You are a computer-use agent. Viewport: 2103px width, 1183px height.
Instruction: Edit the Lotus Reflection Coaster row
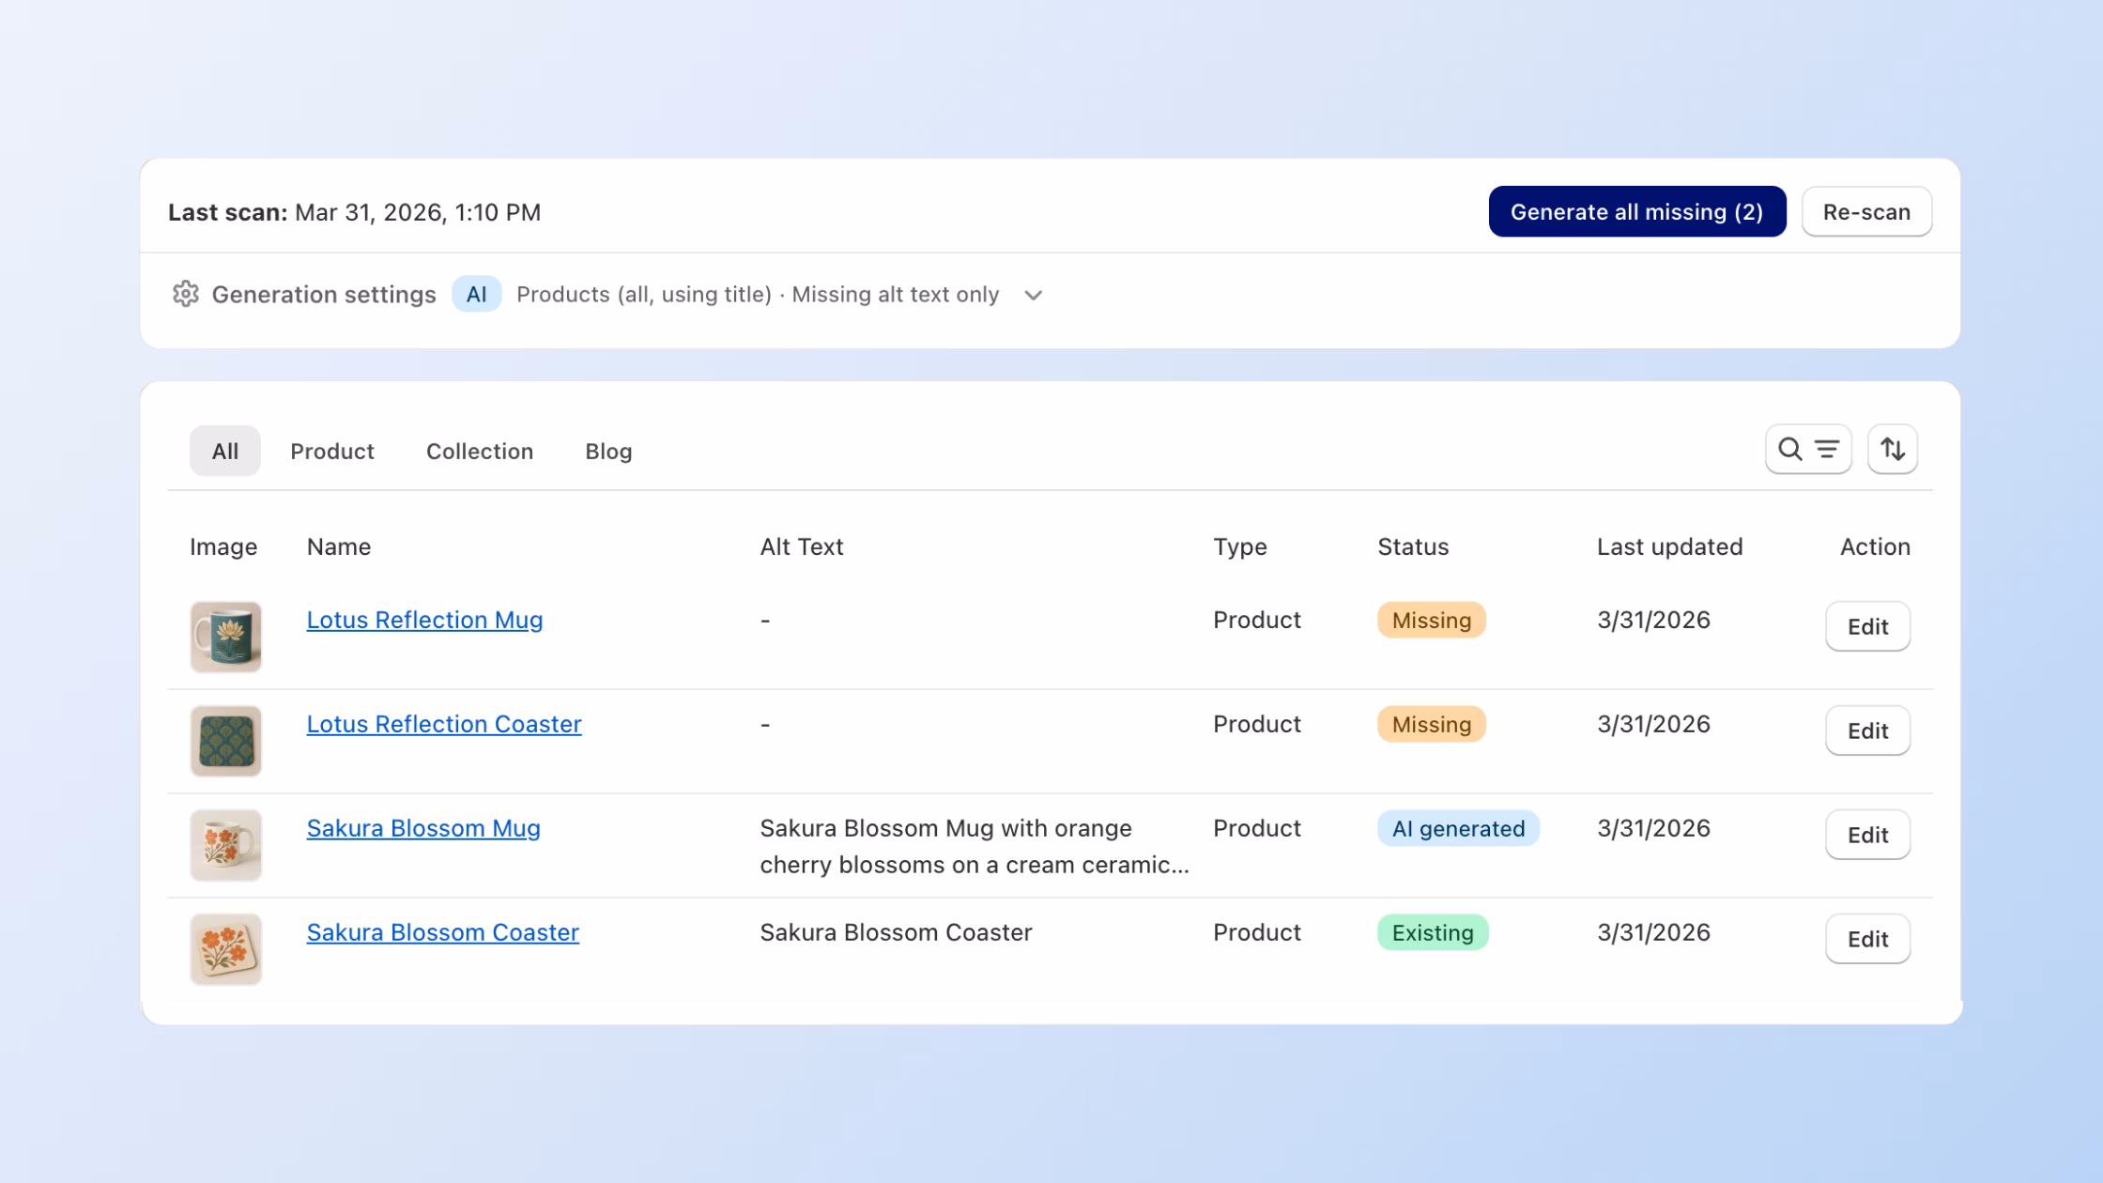(x=1866, y=730)
